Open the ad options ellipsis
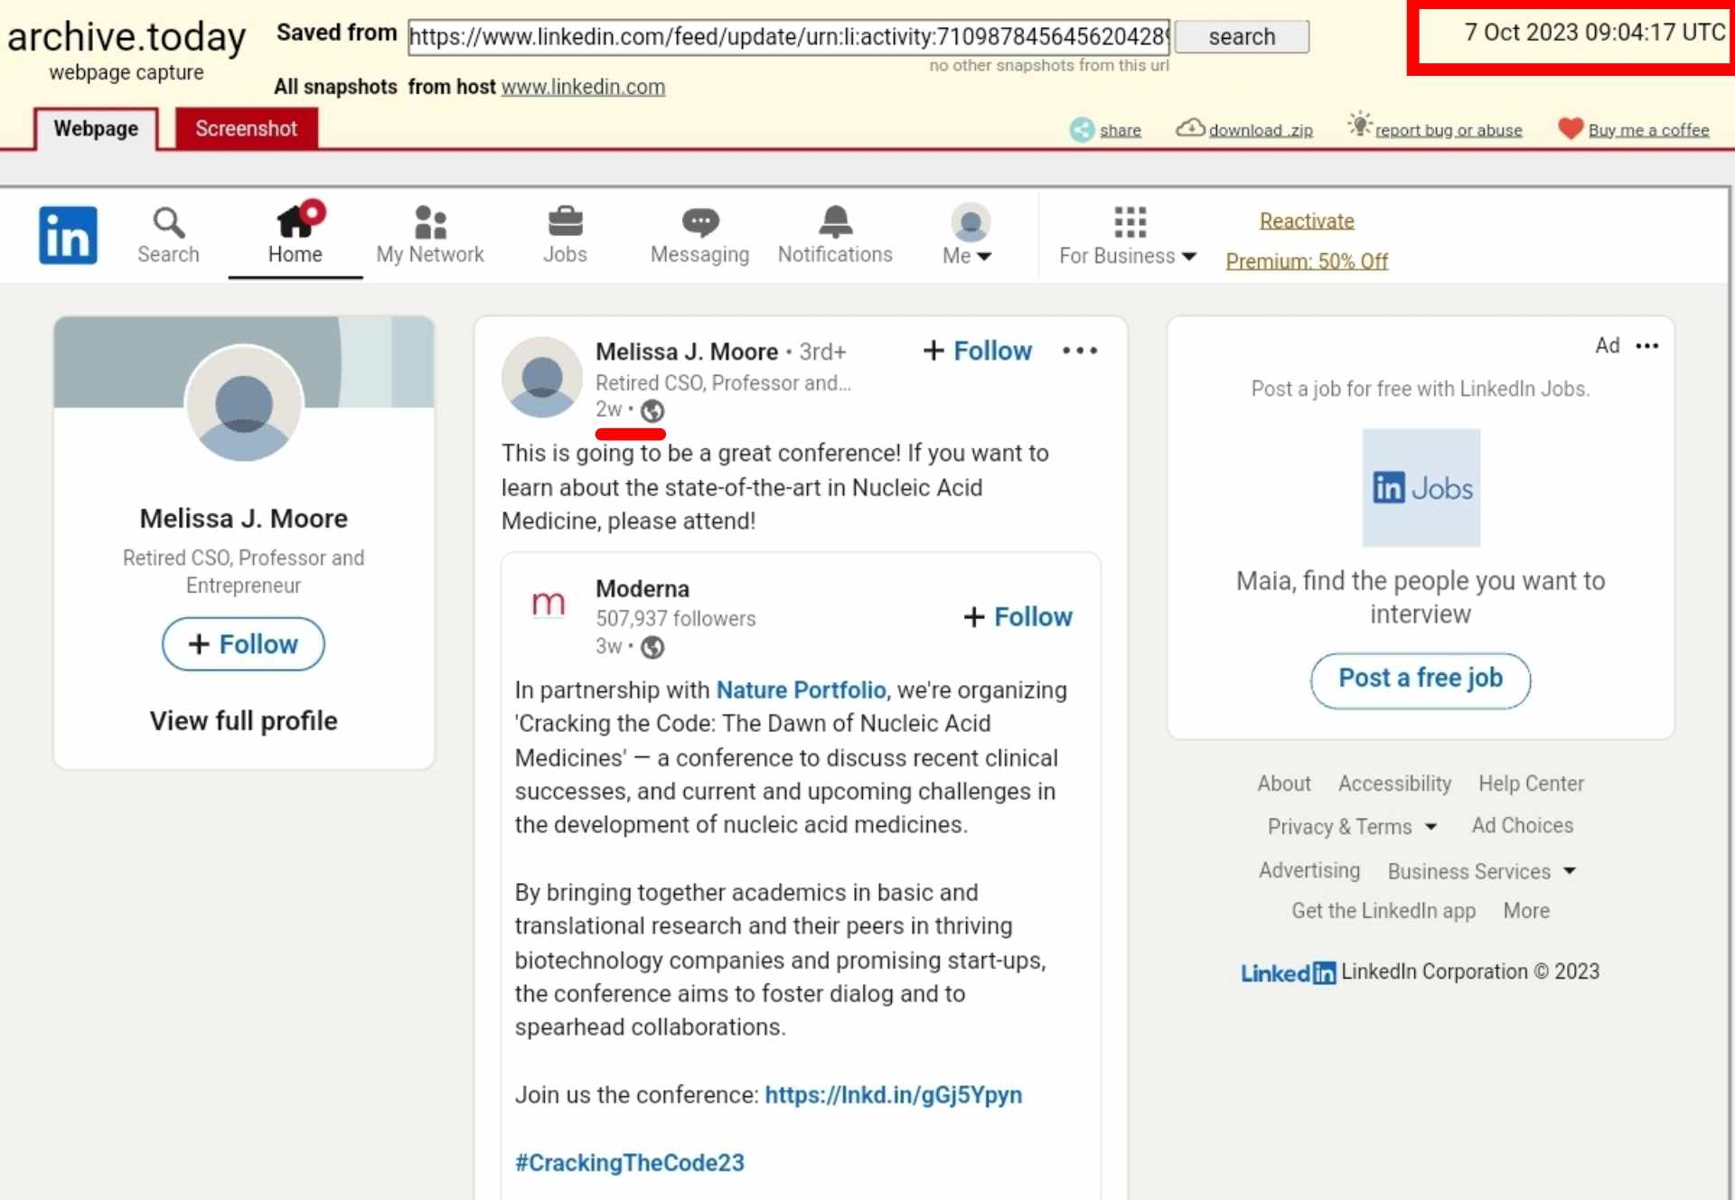The image size is (1735, 1200). point(1646,346)
